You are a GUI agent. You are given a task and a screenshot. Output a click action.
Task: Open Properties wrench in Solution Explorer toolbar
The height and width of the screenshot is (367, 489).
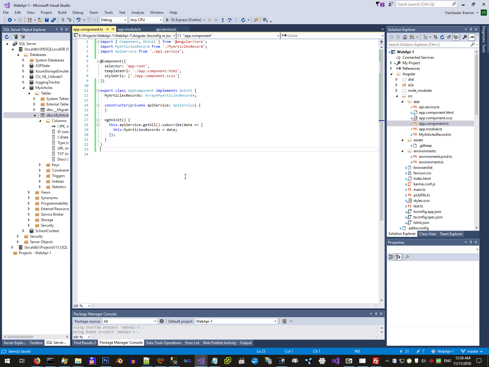(465, 37)
